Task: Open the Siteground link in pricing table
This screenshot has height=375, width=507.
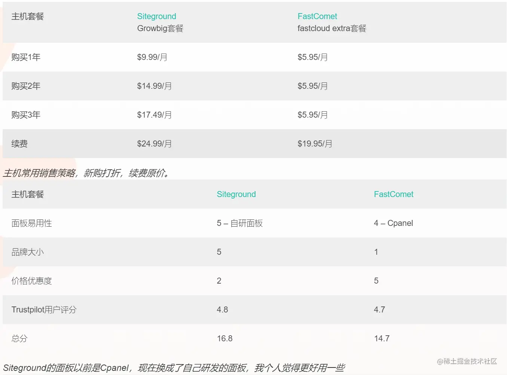Action: pos(156,16)
